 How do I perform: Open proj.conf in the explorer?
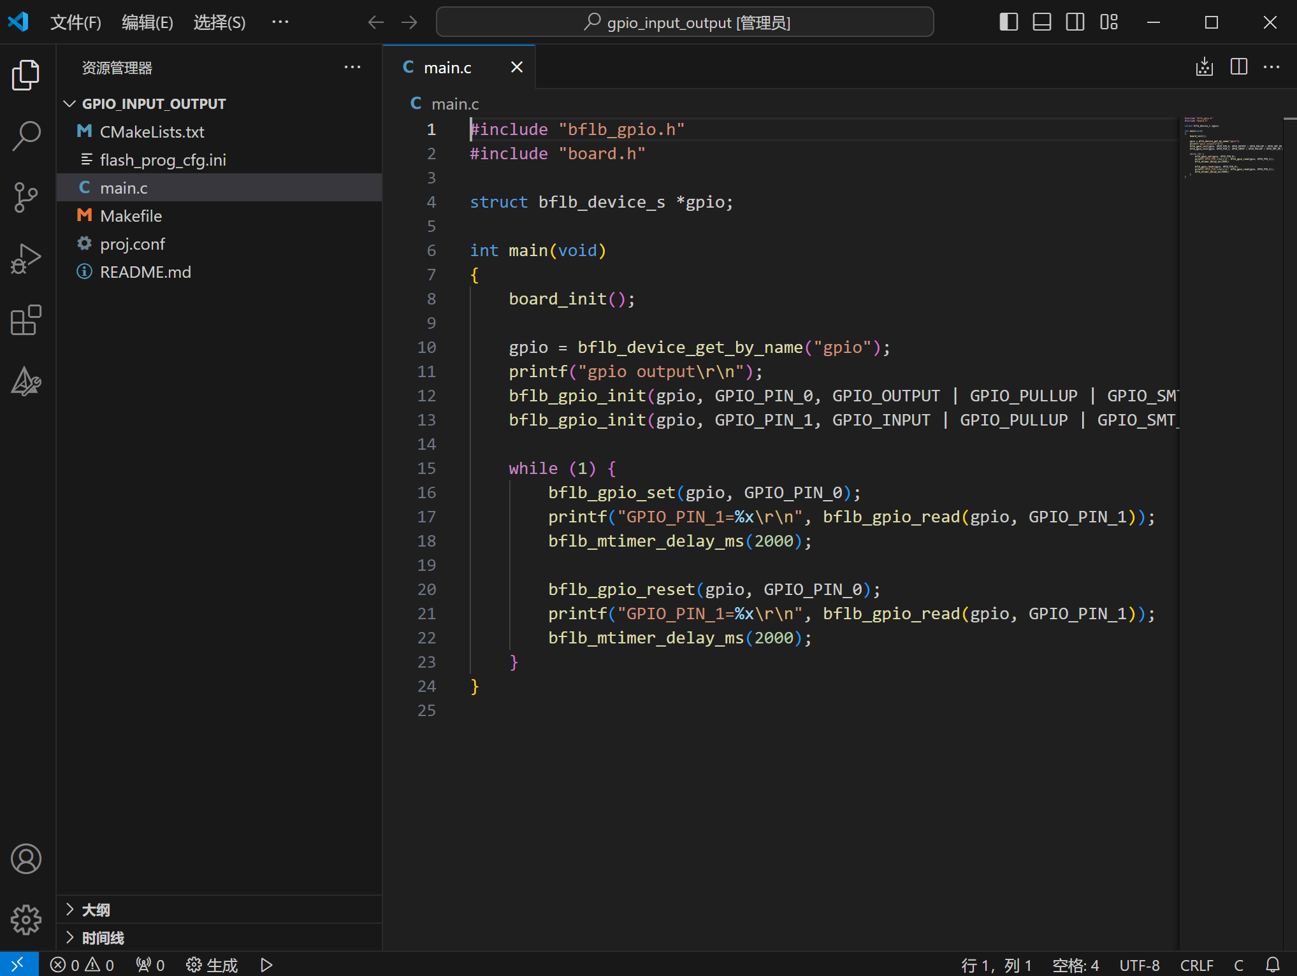pos(219,244)
